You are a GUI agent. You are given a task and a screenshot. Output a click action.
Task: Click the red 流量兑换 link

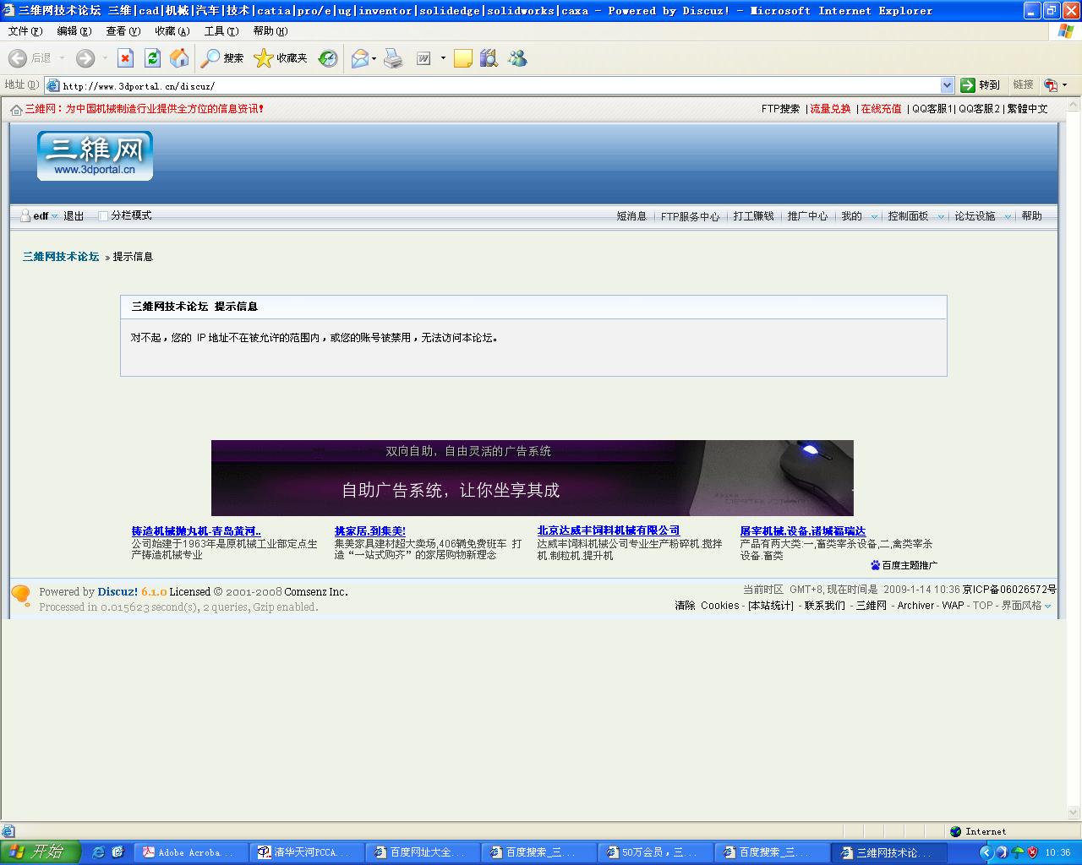click(x=830, y=109)
